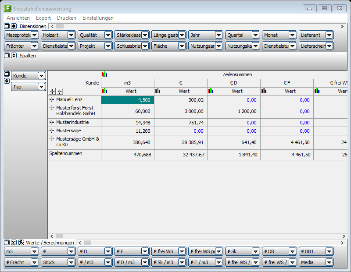The width and height of the screenshot is (351, 272).
Task: Click the chart icon in the € D column
Action: [211, 91]
